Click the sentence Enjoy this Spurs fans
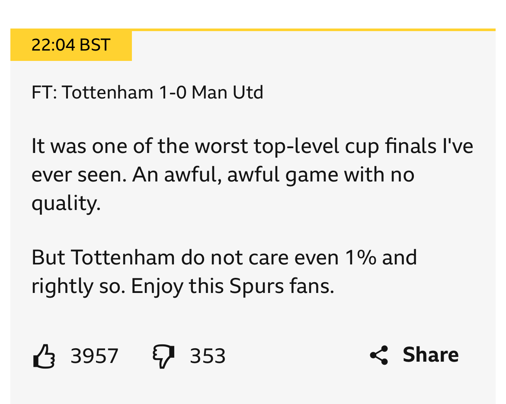Viewport: 506px width, 404px height. tap(232, 286)
